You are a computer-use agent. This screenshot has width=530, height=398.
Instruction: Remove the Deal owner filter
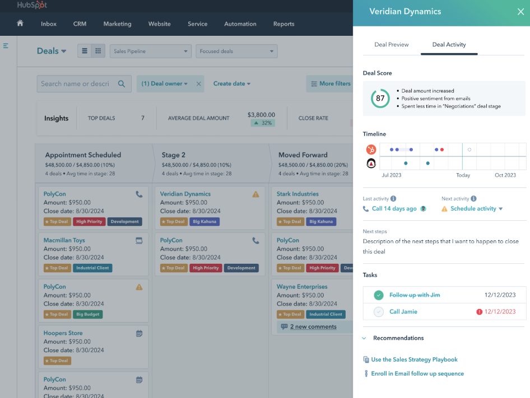click(199, 84)
